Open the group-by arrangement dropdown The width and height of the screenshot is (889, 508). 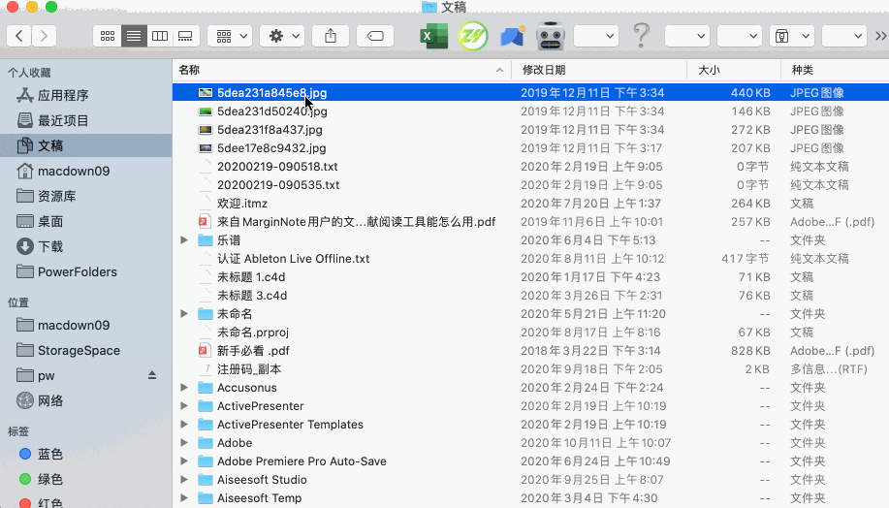(x=230, y=36)
